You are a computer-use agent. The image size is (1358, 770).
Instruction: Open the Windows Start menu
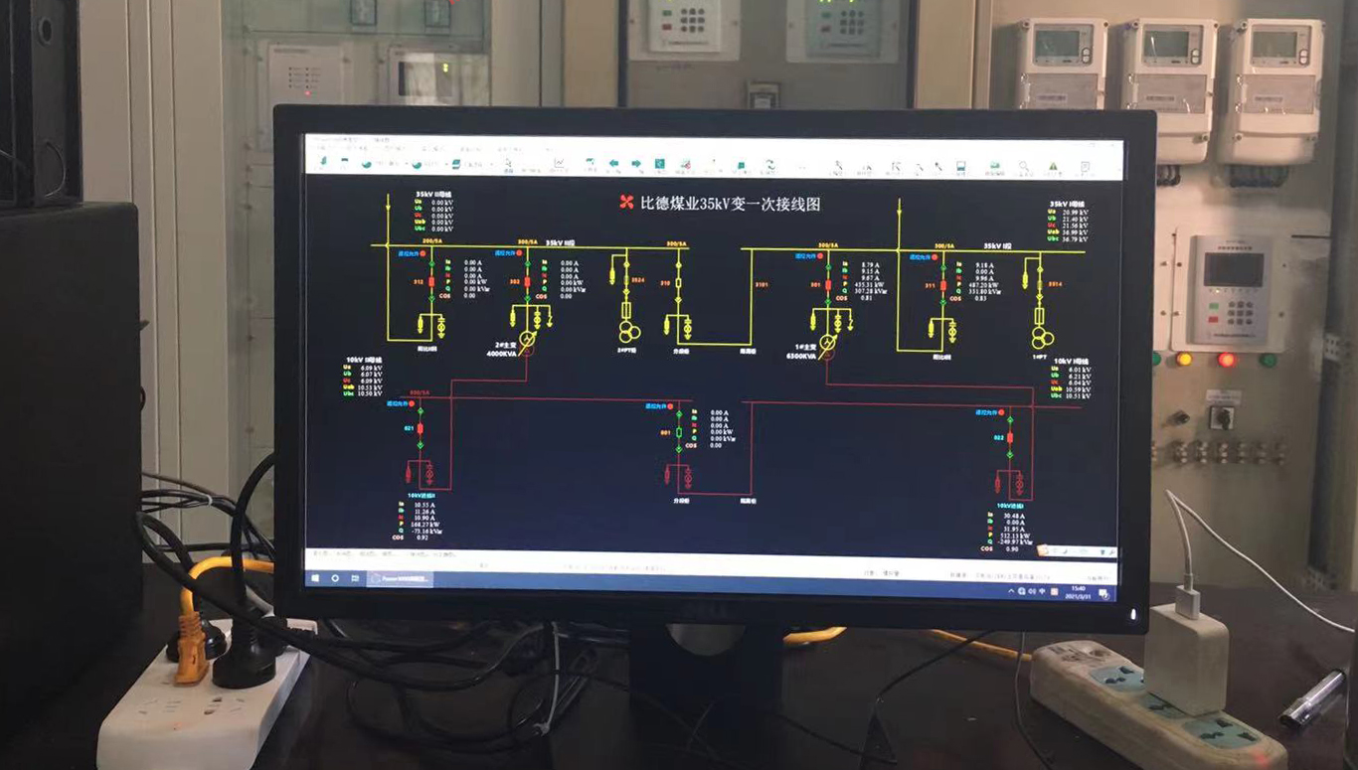[x=315, y=576]
